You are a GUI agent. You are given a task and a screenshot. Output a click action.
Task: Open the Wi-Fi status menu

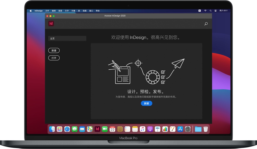tap(205, 11)
